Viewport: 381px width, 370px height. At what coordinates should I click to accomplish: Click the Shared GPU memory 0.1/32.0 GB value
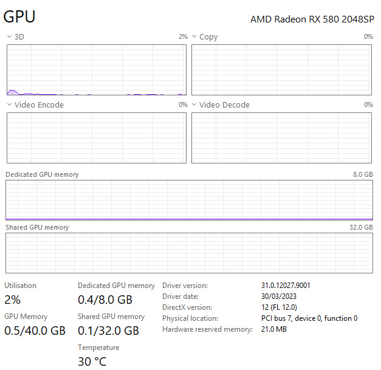tap(108, 331)
